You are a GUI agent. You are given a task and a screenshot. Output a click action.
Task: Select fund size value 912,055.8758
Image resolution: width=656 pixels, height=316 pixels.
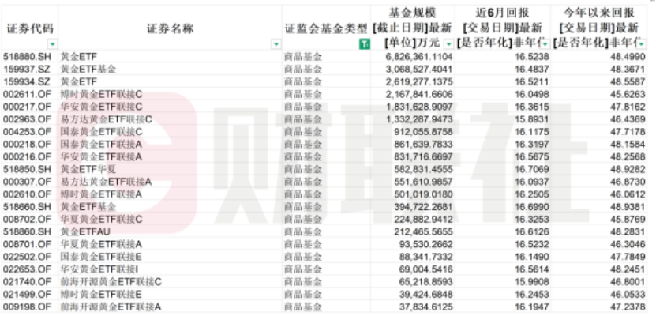click(x=423, y=132)
